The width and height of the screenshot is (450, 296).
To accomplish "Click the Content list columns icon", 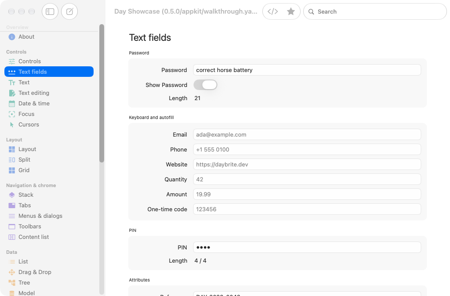I will (12, 237).
